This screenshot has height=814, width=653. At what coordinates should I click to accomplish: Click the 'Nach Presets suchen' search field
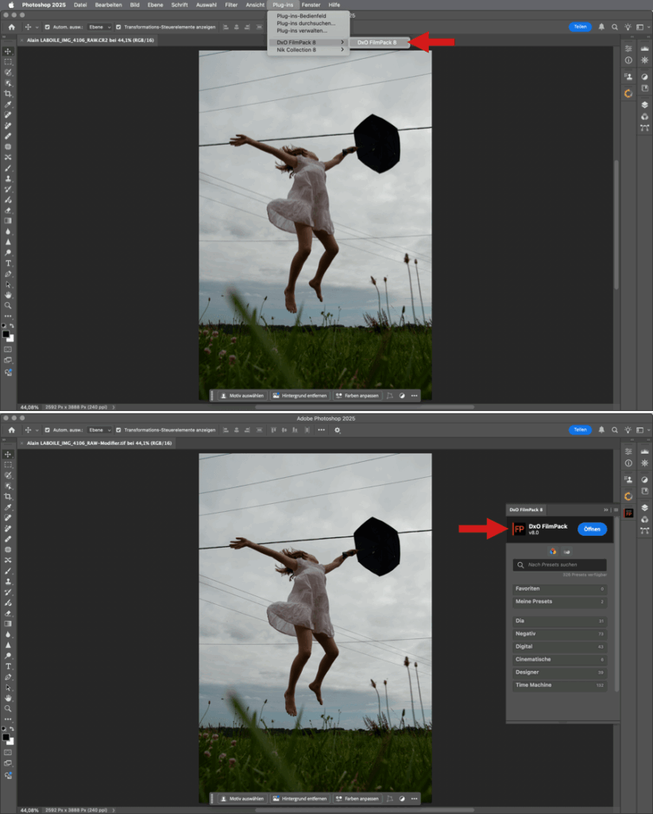(x=560, y=564)
